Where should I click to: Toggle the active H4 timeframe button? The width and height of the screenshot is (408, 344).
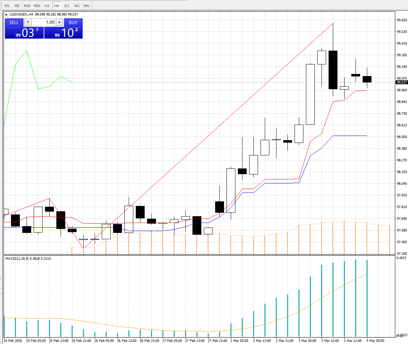pos(57,6)
